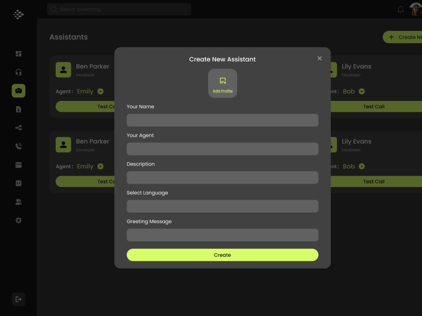Select the highlighted assistants robot icon

[x=19, y=91]
